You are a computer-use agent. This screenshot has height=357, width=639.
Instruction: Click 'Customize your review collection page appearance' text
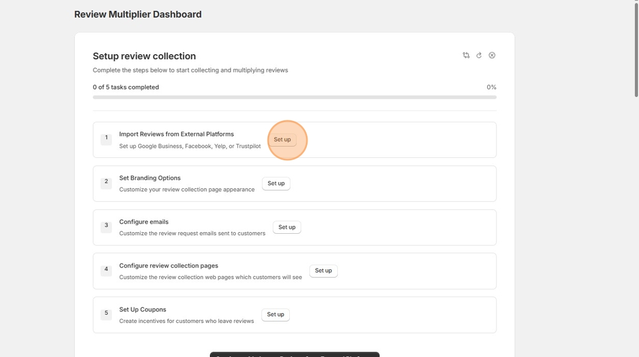tap(187, 189)
